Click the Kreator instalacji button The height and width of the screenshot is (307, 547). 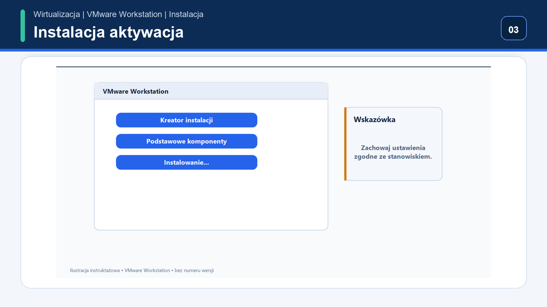(187, 120)
